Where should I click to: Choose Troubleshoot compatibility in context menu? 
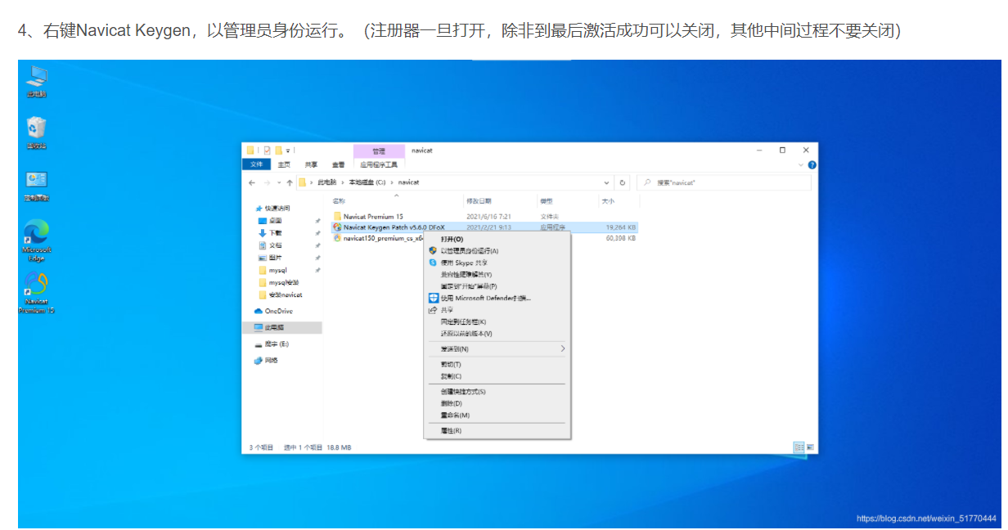pyautogui.click(x=466, y=274)
